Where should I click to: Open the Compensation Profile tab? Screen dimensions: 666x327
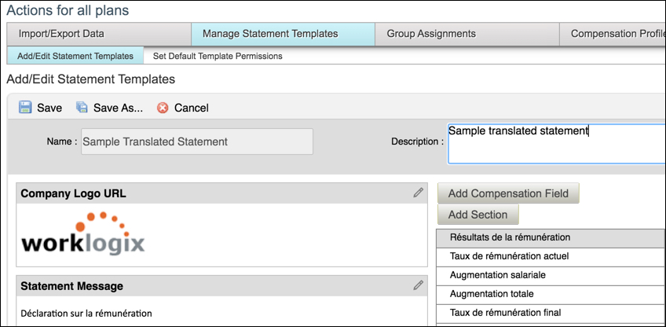pos(613,34)
